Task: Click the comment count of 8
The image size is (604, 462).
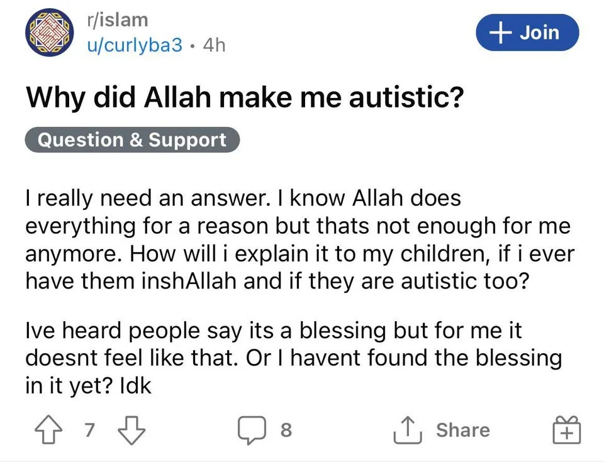Action: 286,431
